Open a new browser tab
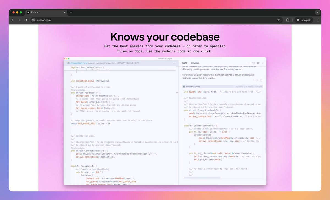The width and height of the screenshot is (330, 200). pos(71,12)
